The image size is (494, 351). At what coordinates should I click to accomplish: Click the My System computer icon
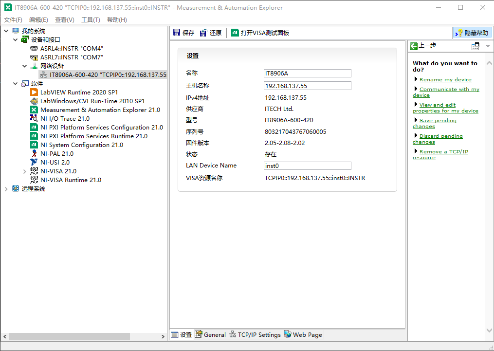(x=16, y=31)
